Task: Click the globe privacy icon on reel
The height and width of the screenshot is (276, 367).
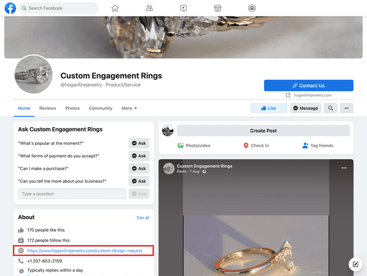Action: [x=204, y=171]
